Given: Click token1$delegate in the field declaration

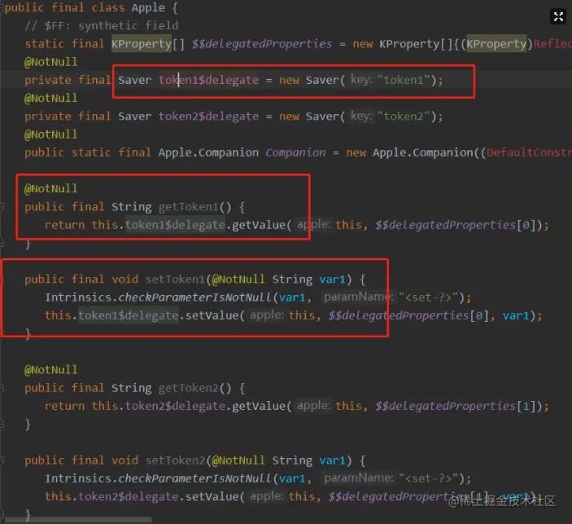Looking at the screenshot, I should coord(208,80).
